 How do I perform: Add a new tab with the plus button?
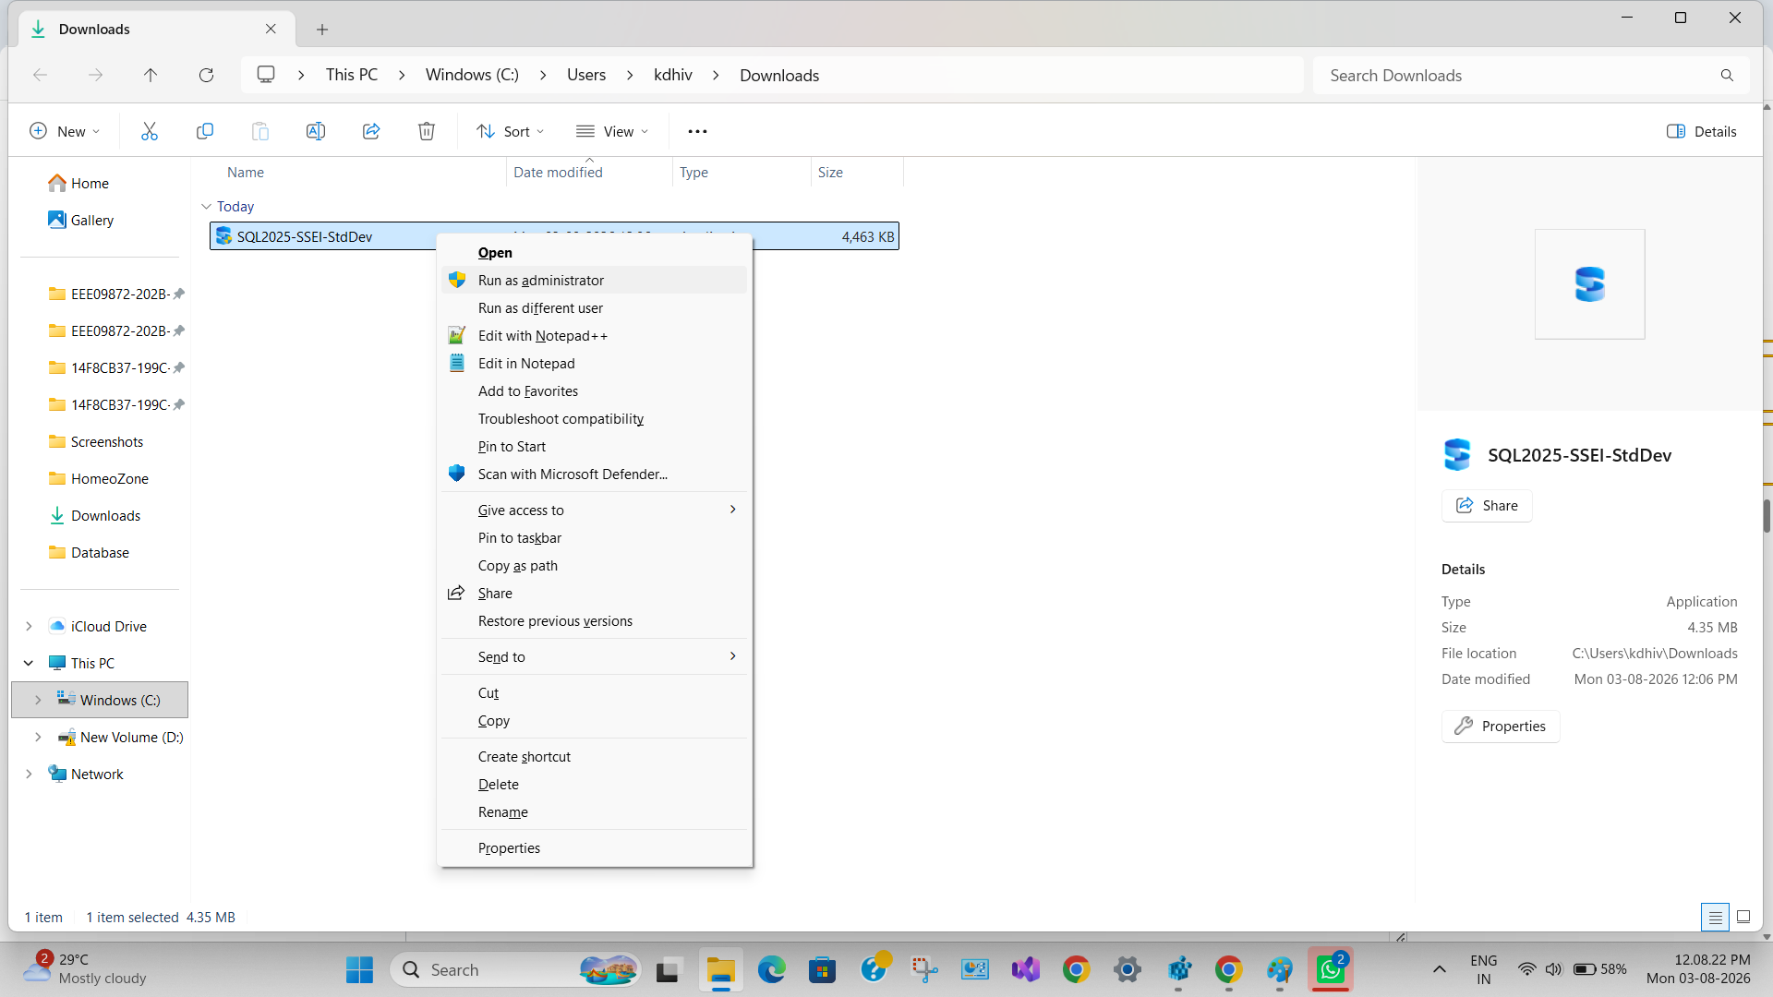[x=322, y=30]
